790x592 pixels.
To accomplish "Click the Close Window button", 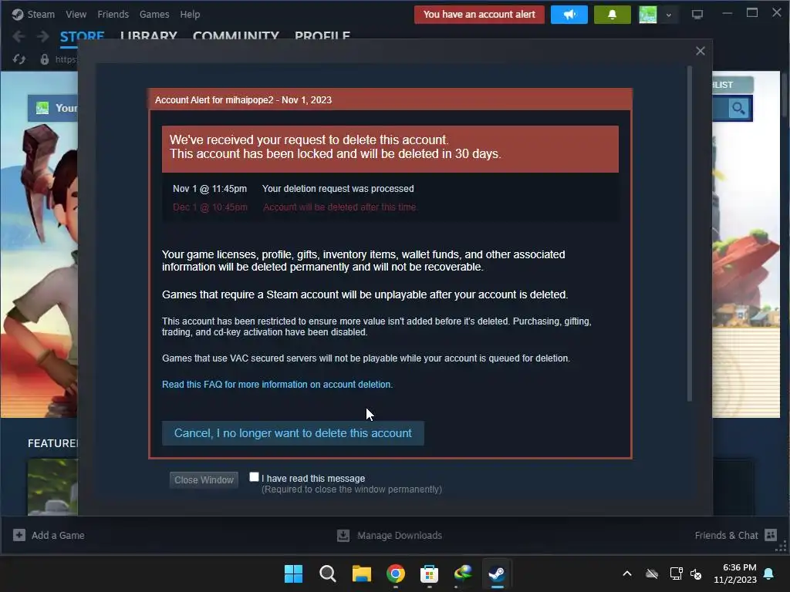I will click(204, 479).
